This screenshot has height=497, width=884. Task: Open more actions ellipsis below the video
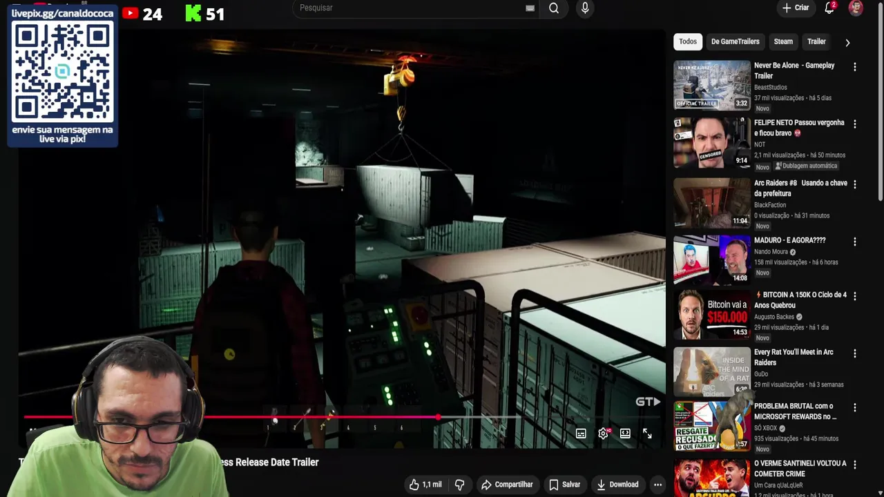[x=657, y=485]
